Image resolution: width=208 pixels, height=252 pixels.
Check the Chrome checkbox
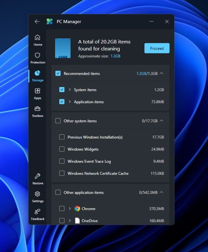click(x=62, y=208)
